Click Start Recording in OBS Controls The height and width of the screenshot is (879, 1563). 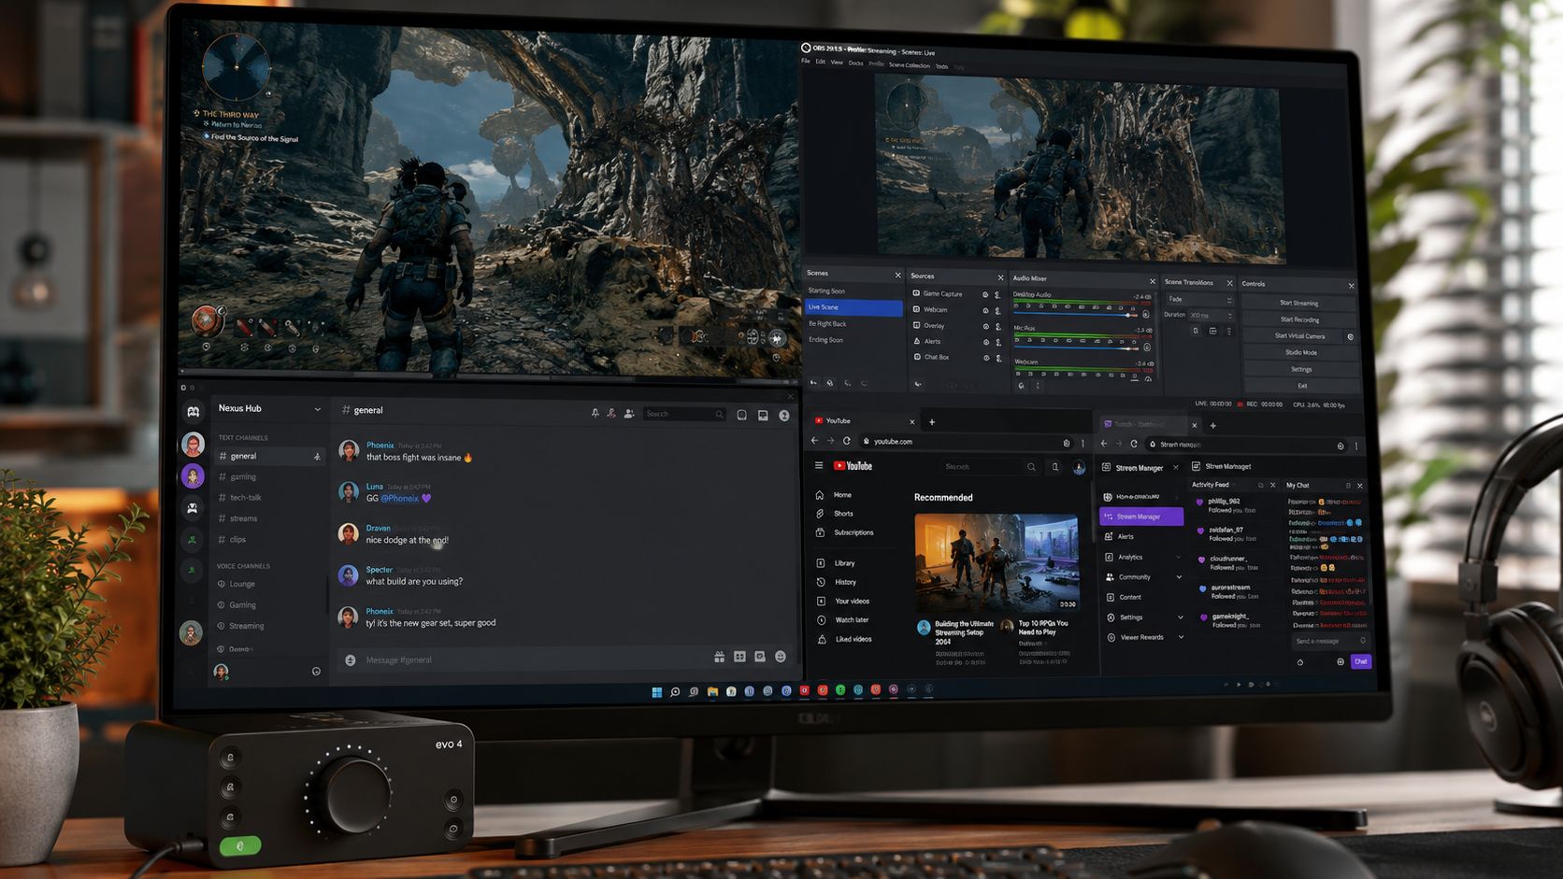(x=1299, y=319)
